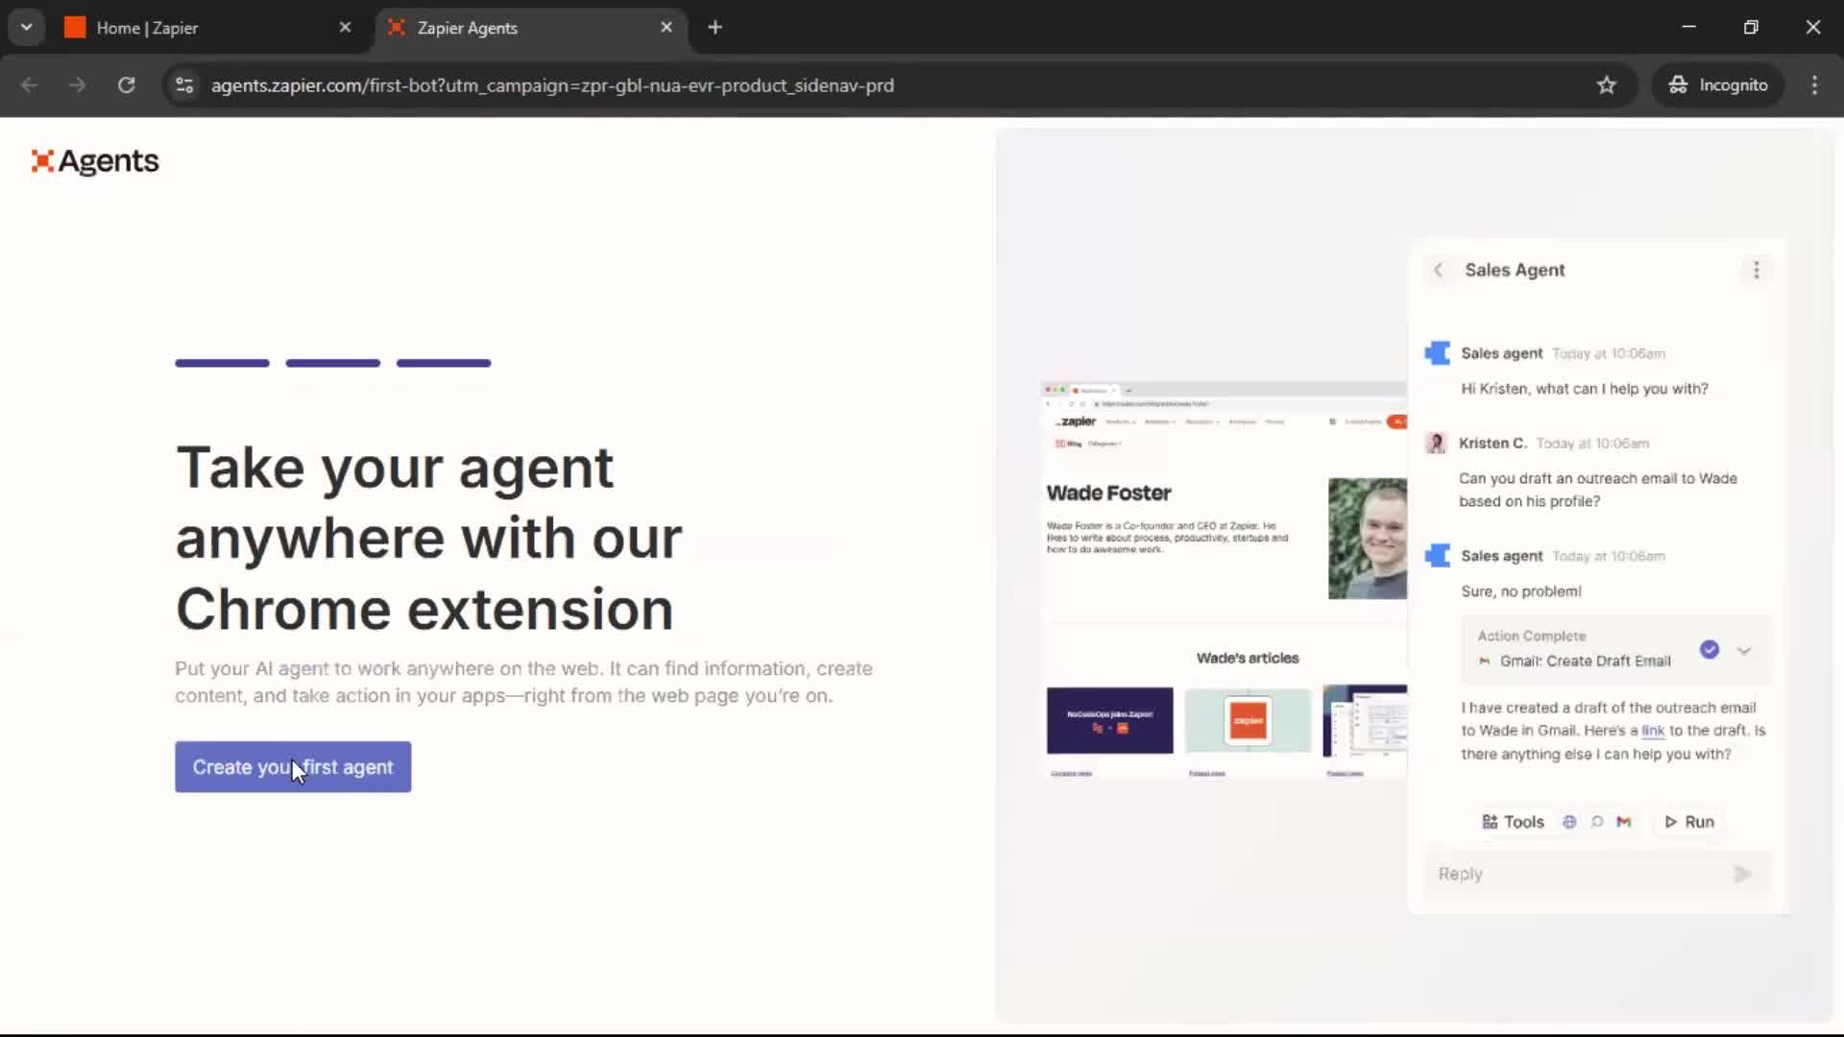
Task: Minimize the browser window
Action: 1689,28
